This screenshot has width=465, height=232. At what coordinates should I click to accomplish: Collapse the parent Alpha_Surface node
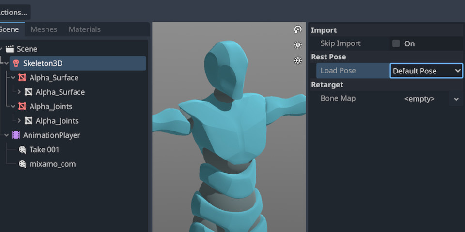click(x=13, y=78)
